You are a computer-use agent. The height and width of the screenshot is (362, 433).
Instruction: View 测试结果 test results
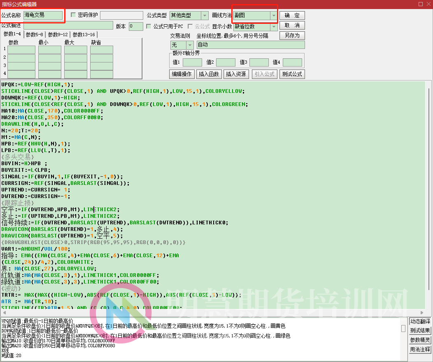(x=420, y=331)
